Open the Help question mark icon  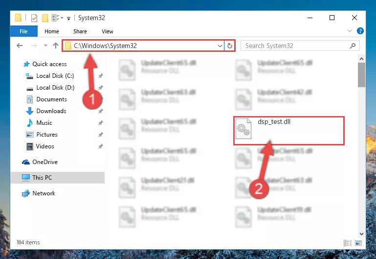pos(360,31)
